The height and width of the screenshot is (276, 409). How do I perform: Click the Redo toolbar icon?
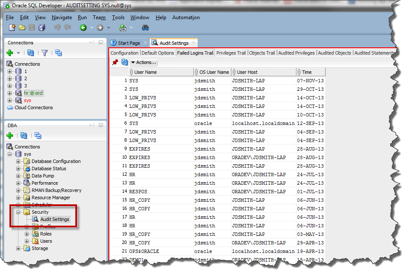(x=68, y=28)
